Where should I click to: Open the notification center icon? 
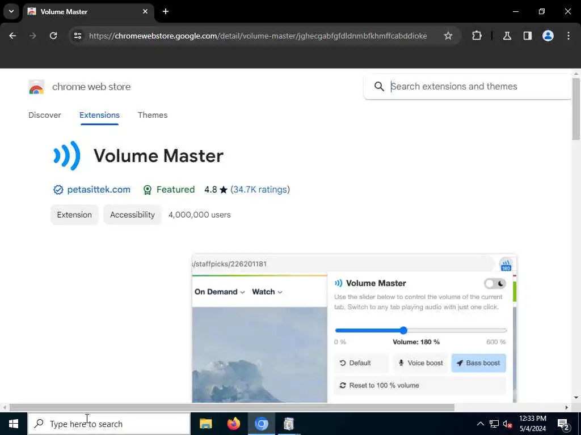click(563, 424)
